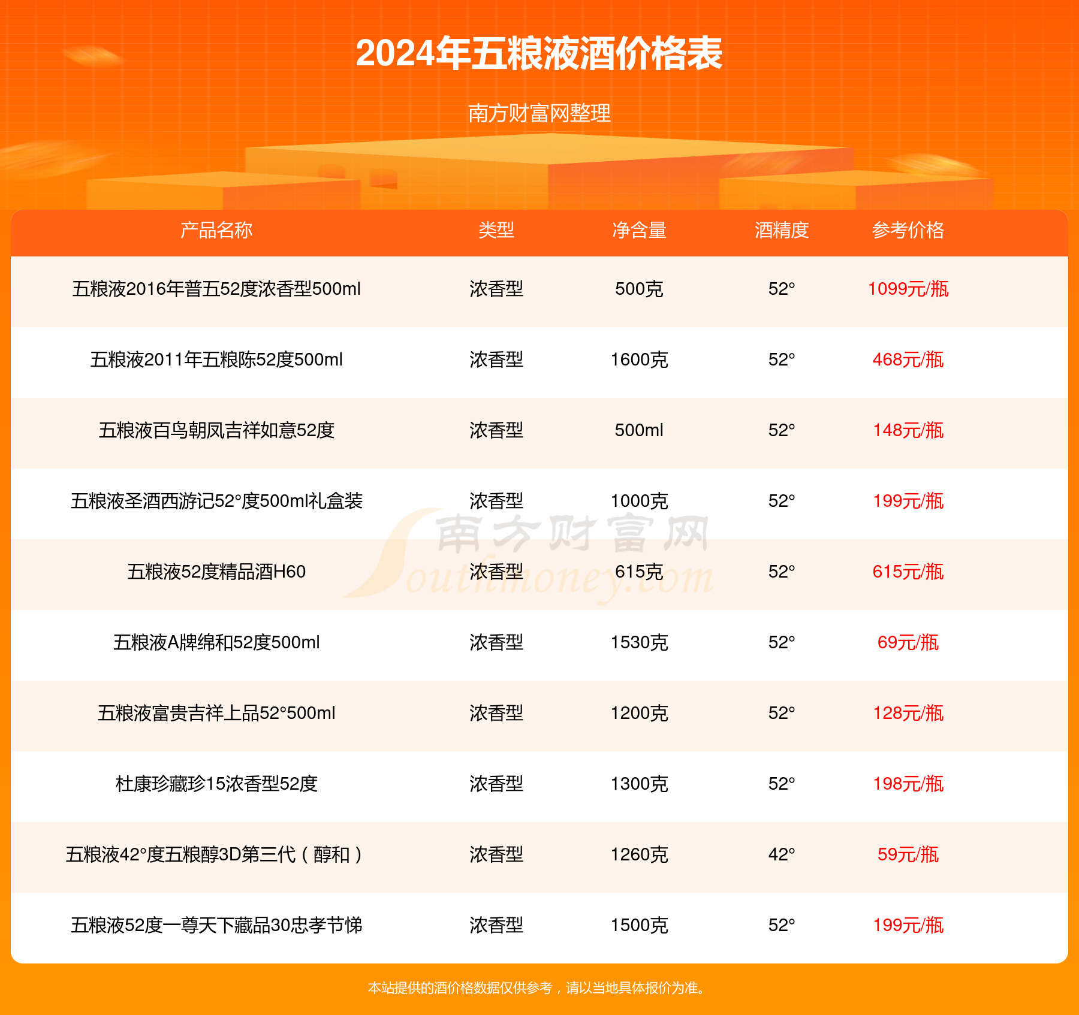Viewport: 1079px width, 1015px height.
Task: Click the 1300克 net content cell
Action: [639, 784]
